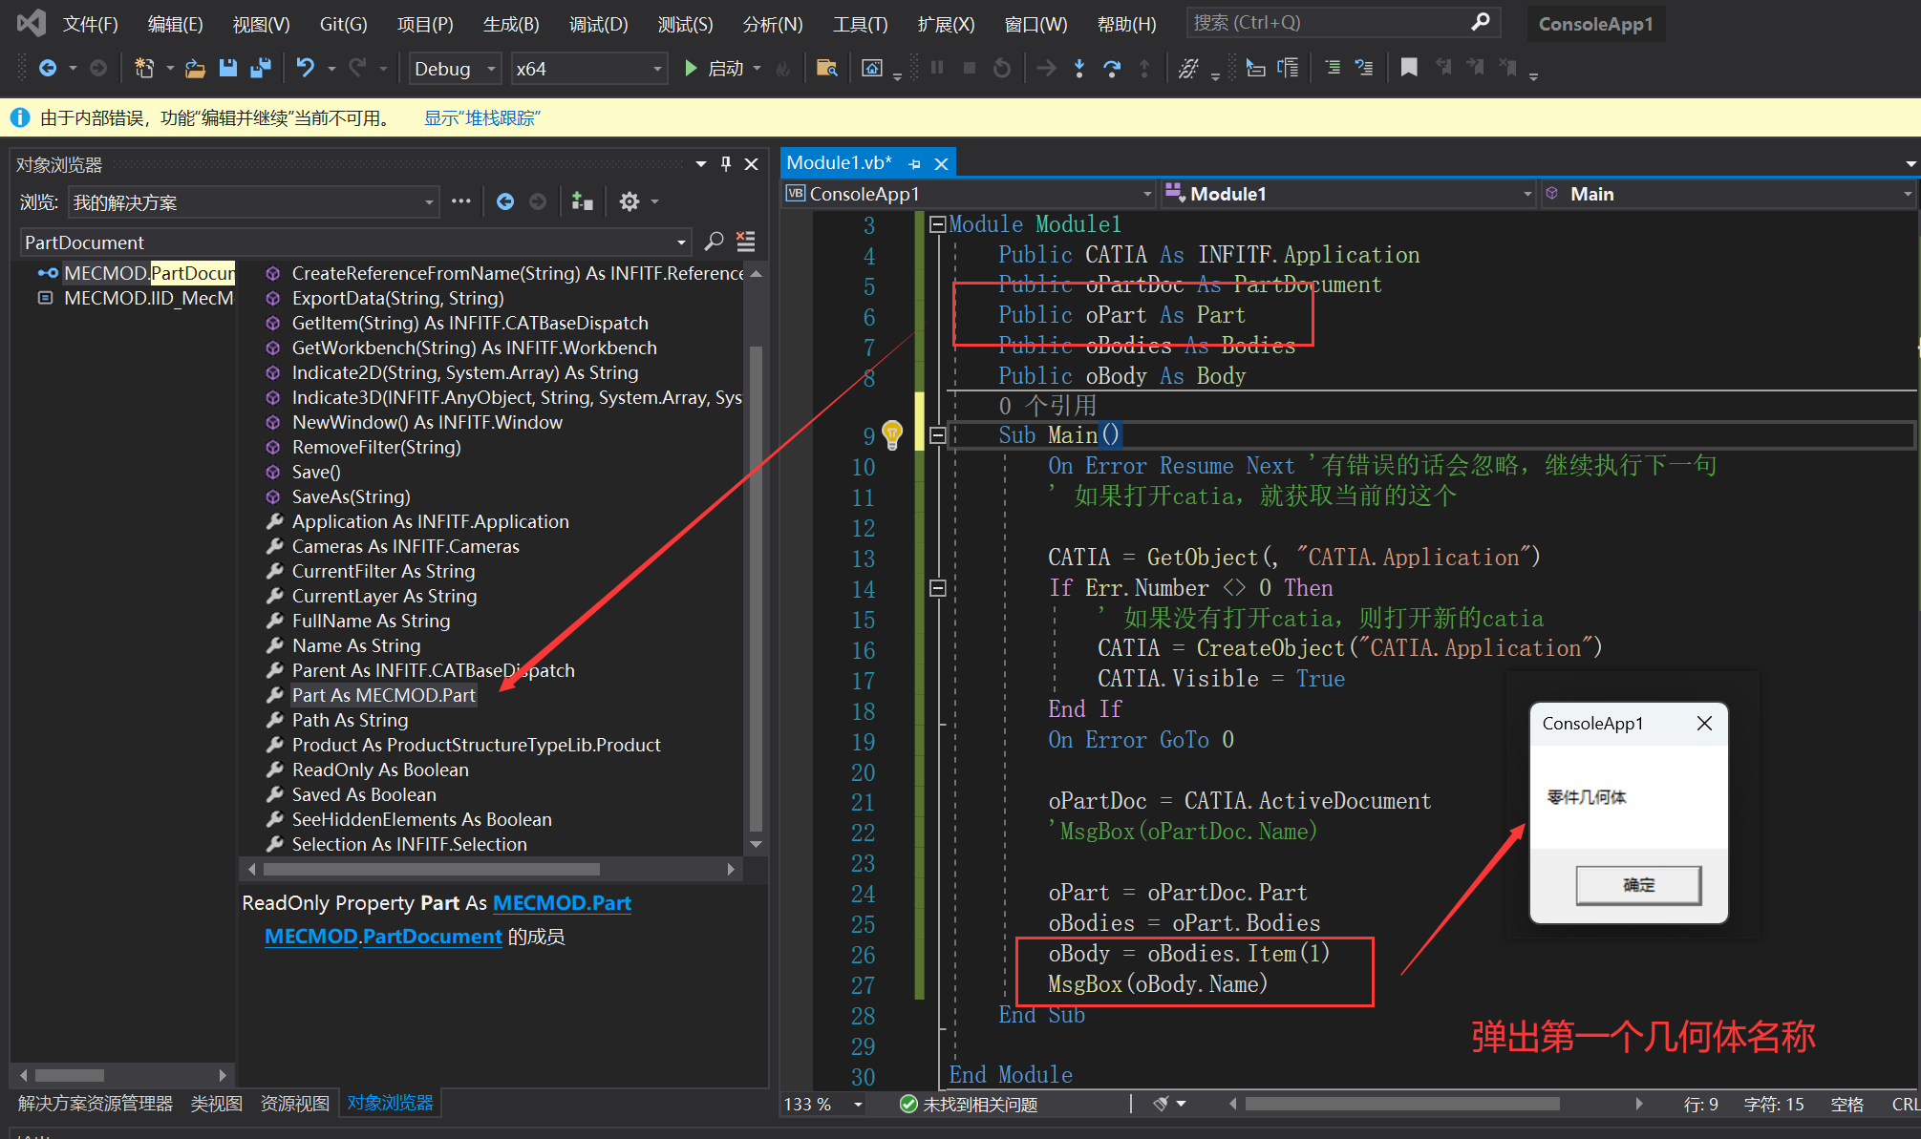This screenshot has height=1139, width=1921.
Task: Open the 编辑(E) menu
Action: pyautogui.click(x=175, y=24)
